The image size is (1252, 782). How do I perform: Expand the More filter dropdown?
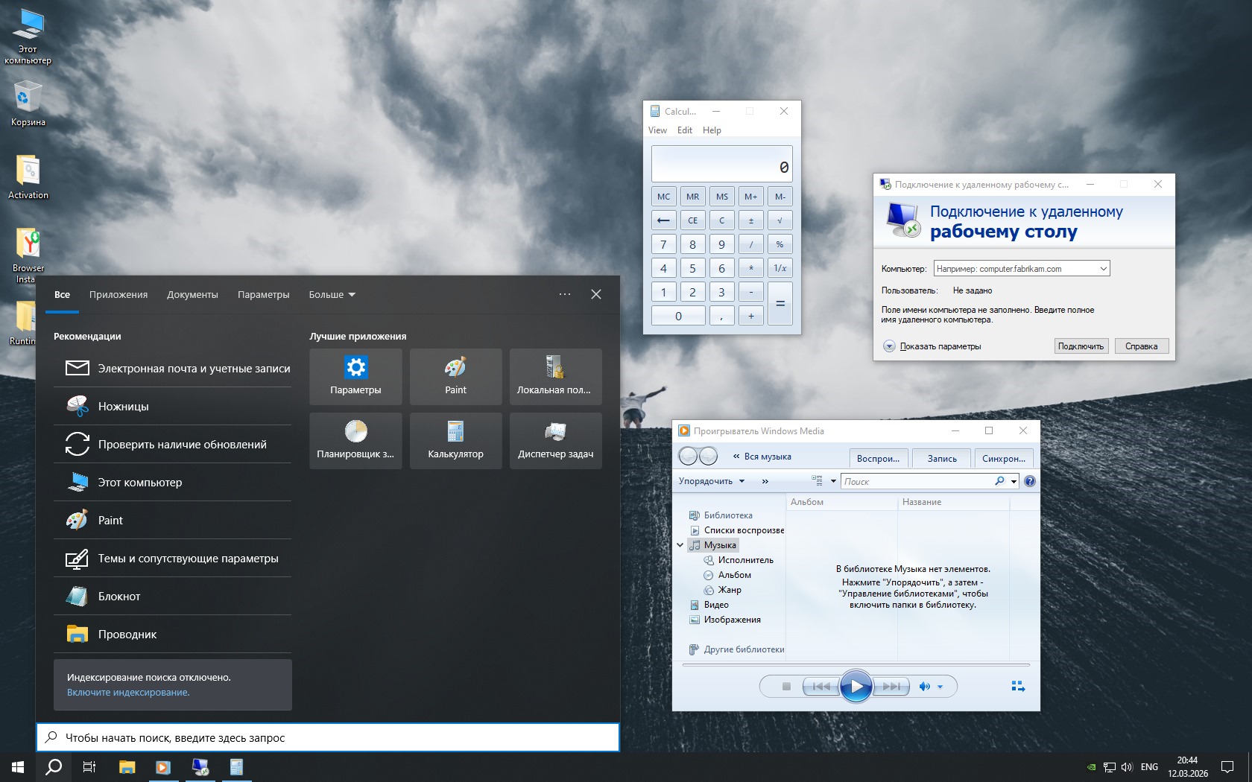[332, 295]
